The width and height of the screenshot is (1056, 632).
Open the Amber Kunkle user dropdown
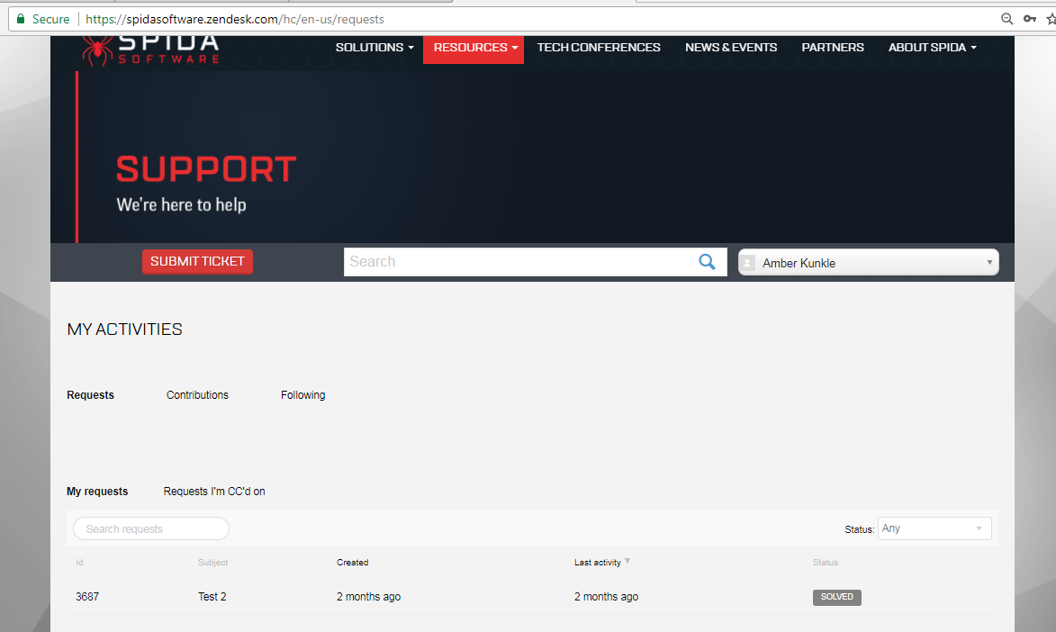(x=868, y=263)
